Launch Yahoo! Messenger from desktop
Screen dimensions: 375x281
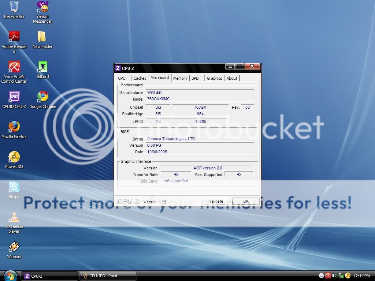pyautogui.click(x=42, y=12)
